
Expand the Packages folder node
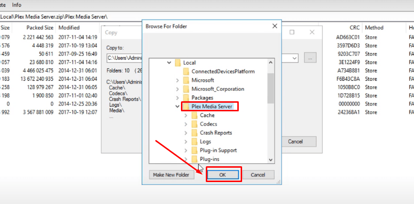178,98
